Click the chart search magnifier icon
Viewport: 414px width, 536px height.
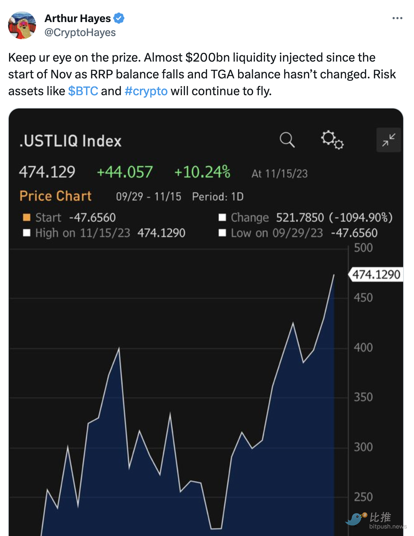tap(287, 140)
